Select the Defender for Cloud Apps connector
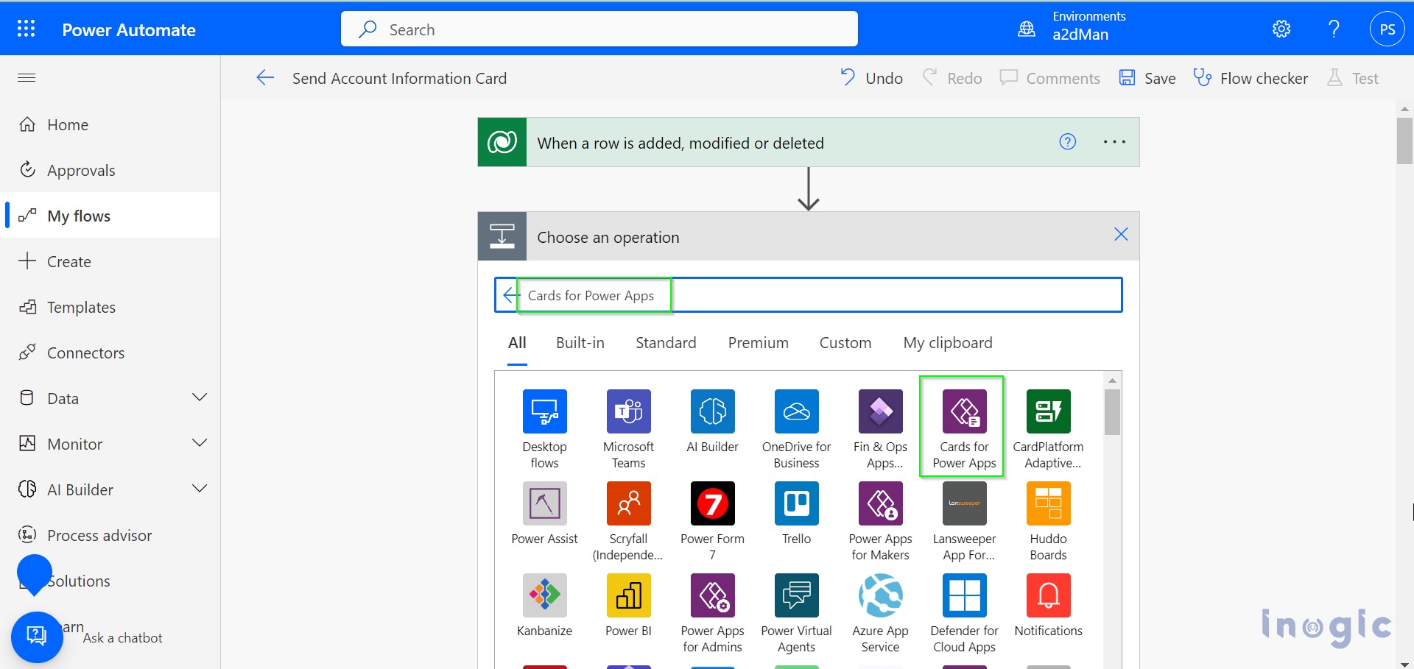The image size is (1414, 669). [964, 612]
